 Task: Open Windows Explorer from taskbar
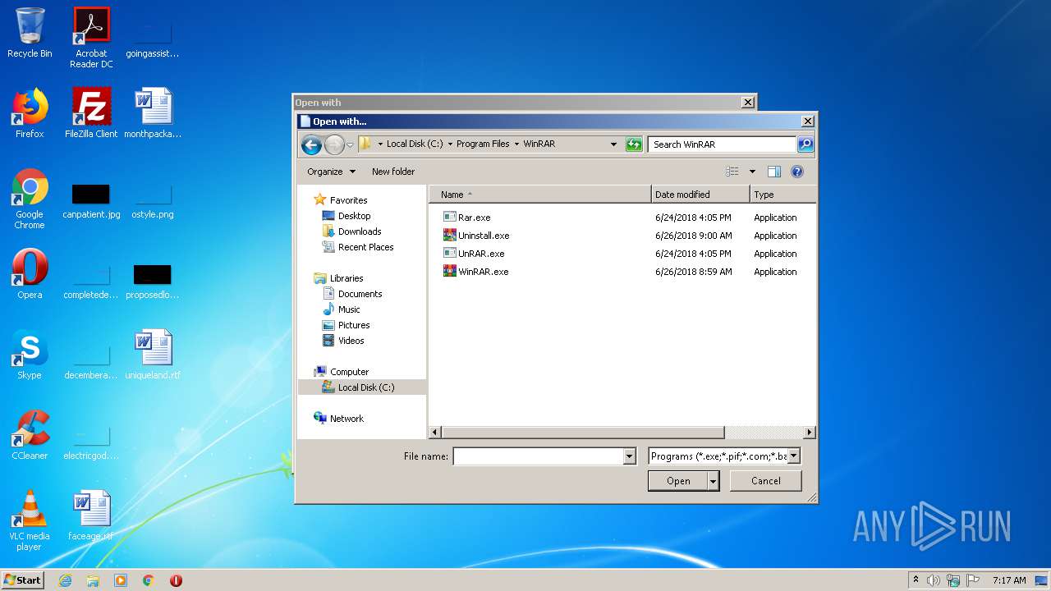coord(93,580)
